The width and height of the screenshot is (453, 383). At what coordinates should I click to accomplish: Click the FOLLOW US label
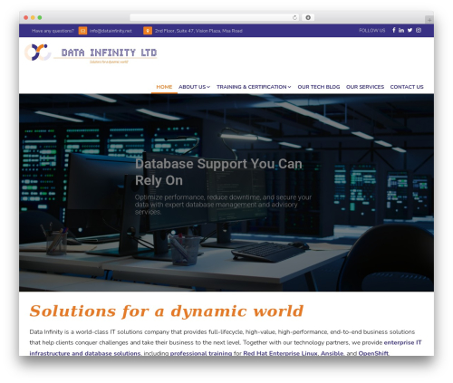coord(372,31)
